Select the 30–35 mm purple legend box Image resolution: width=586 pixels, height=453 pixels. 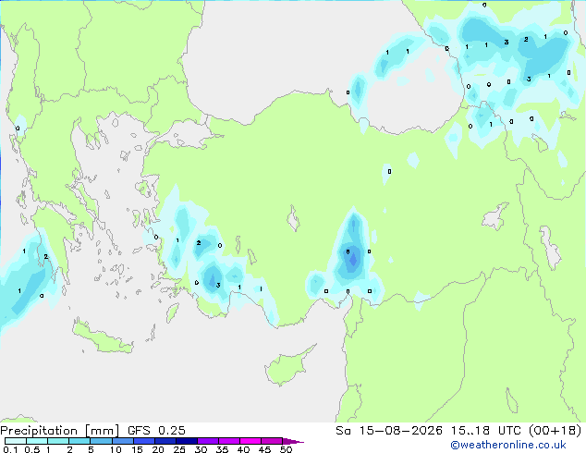207,441
